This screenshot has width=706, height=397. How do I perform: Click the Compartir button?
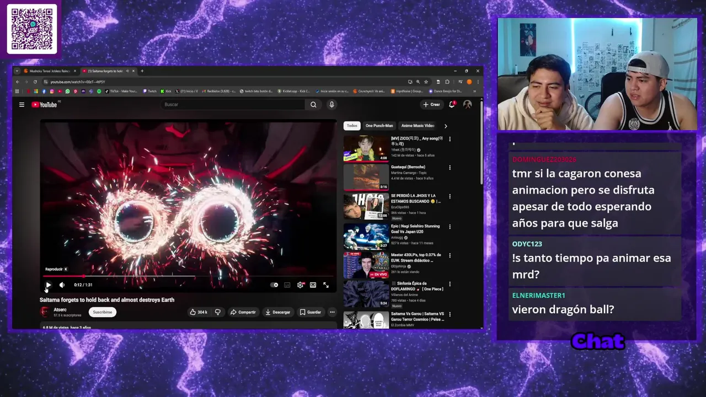(x=243, y=312)
